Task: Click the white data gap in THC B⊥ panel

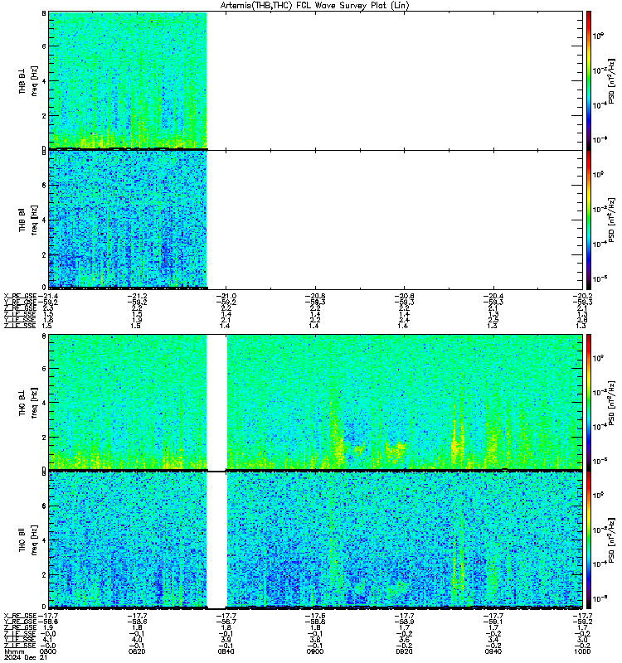Action: [x=216, y=402]
